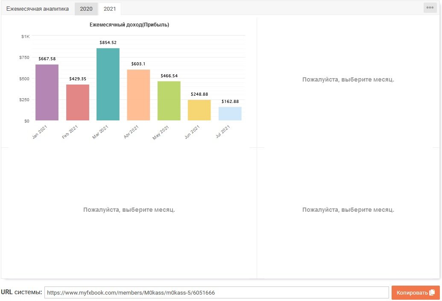Click the $500 axis label

(x=24, y=79)
